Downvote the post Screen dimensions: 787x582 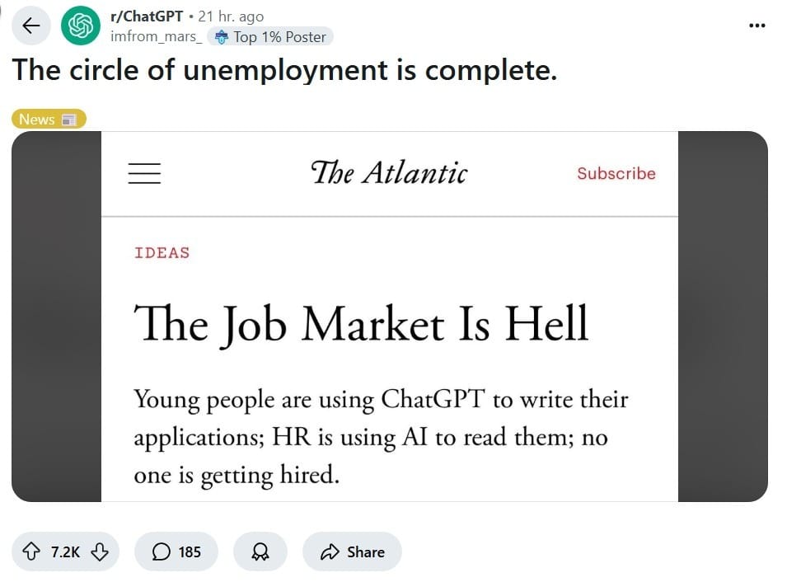click(100, 551)
